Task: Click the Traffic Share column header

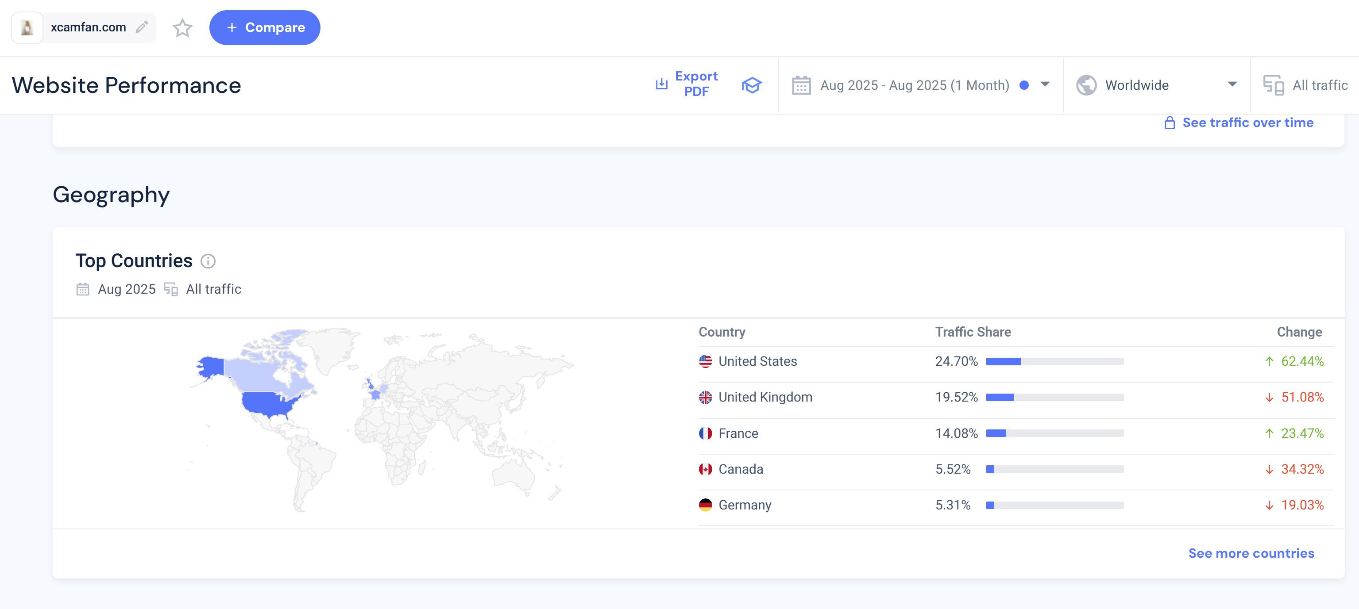Action: pos(973,332)
